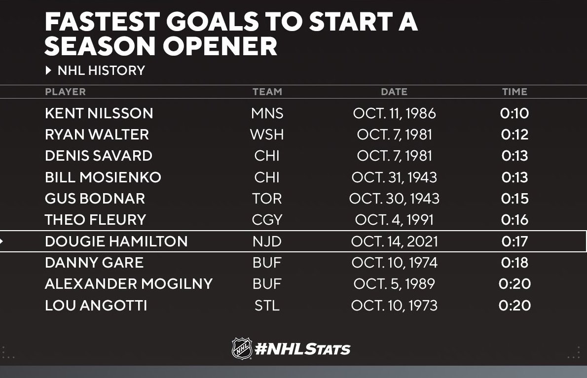
Task: Click the Lou Angotti player name
Action: pyautogui.click(x=96, y=306)
